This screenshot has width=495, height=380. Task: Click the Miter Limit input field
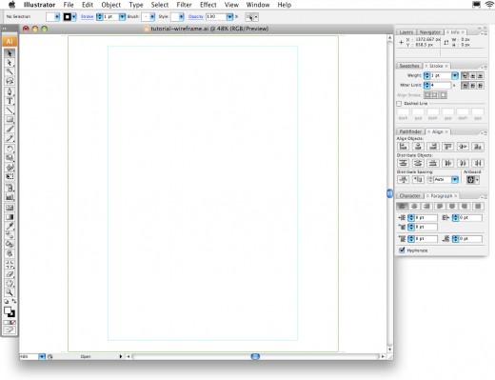pyautogui.click(x=440, y=85)
